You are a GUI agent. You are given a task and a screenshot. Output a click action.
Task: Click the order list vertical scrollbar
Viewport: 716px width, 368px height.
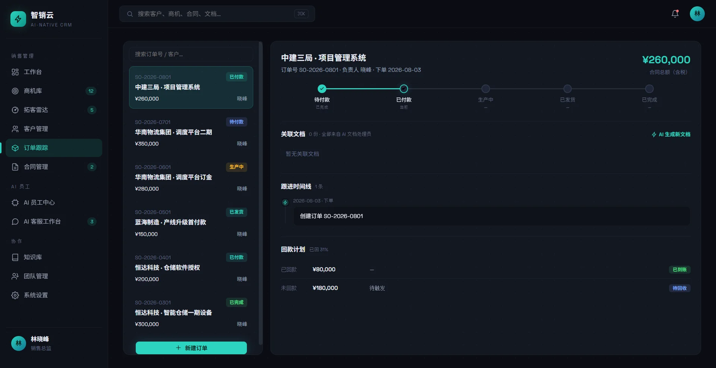click(260, 193)
